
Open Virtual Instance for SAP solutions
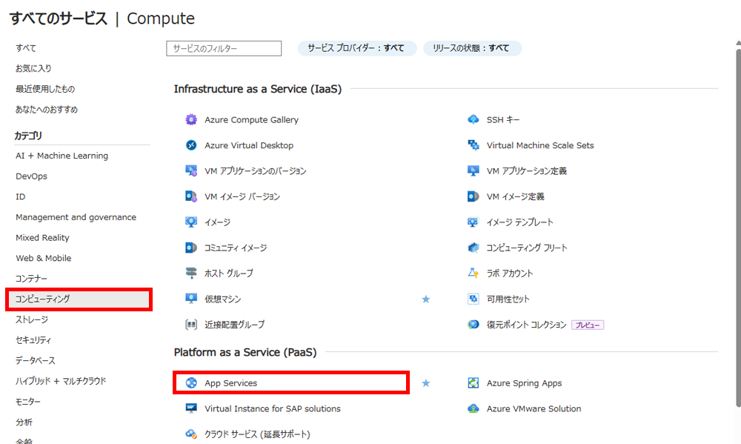tap(272, 408)
